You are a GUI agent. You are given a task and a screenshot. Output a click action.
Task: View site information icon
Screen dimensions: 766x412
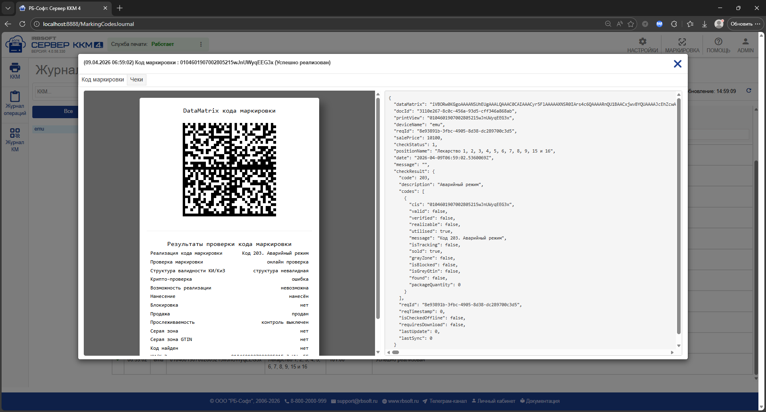tap(36, 24)
